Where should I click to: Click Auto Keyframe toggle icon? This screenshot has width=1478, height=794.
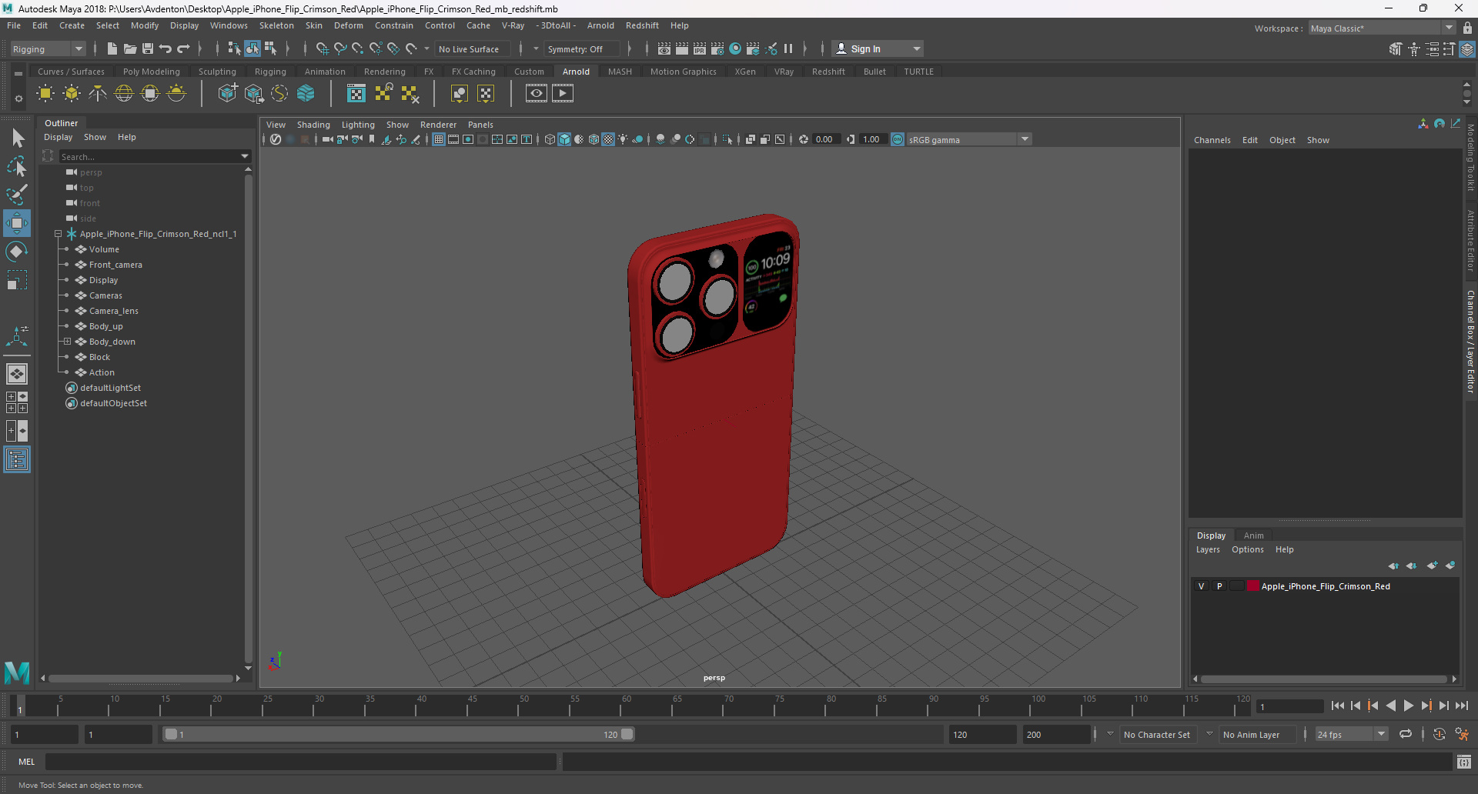pos(1440,734)
